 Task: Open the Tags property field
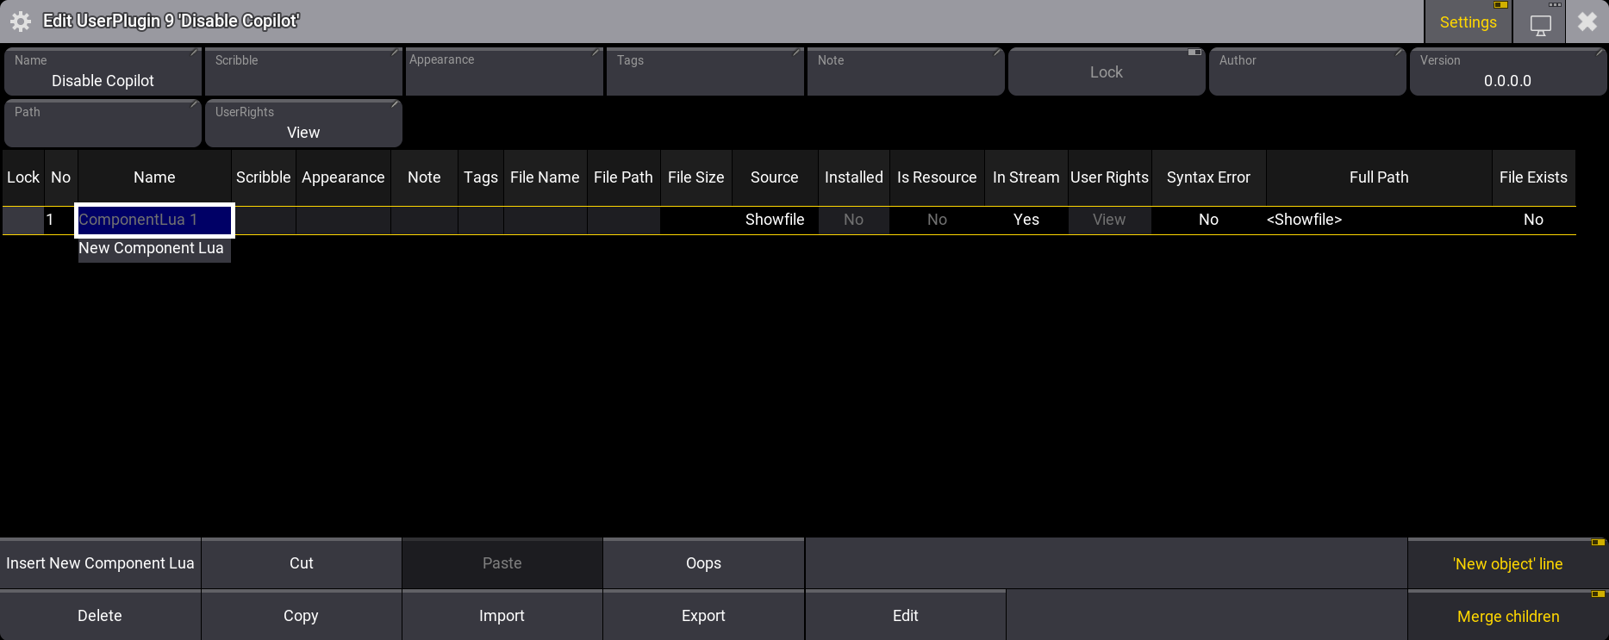coord(705,72)
